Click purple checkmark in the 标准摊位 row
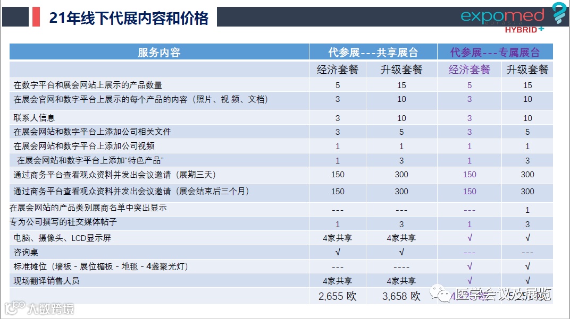 tap(470, 266)
